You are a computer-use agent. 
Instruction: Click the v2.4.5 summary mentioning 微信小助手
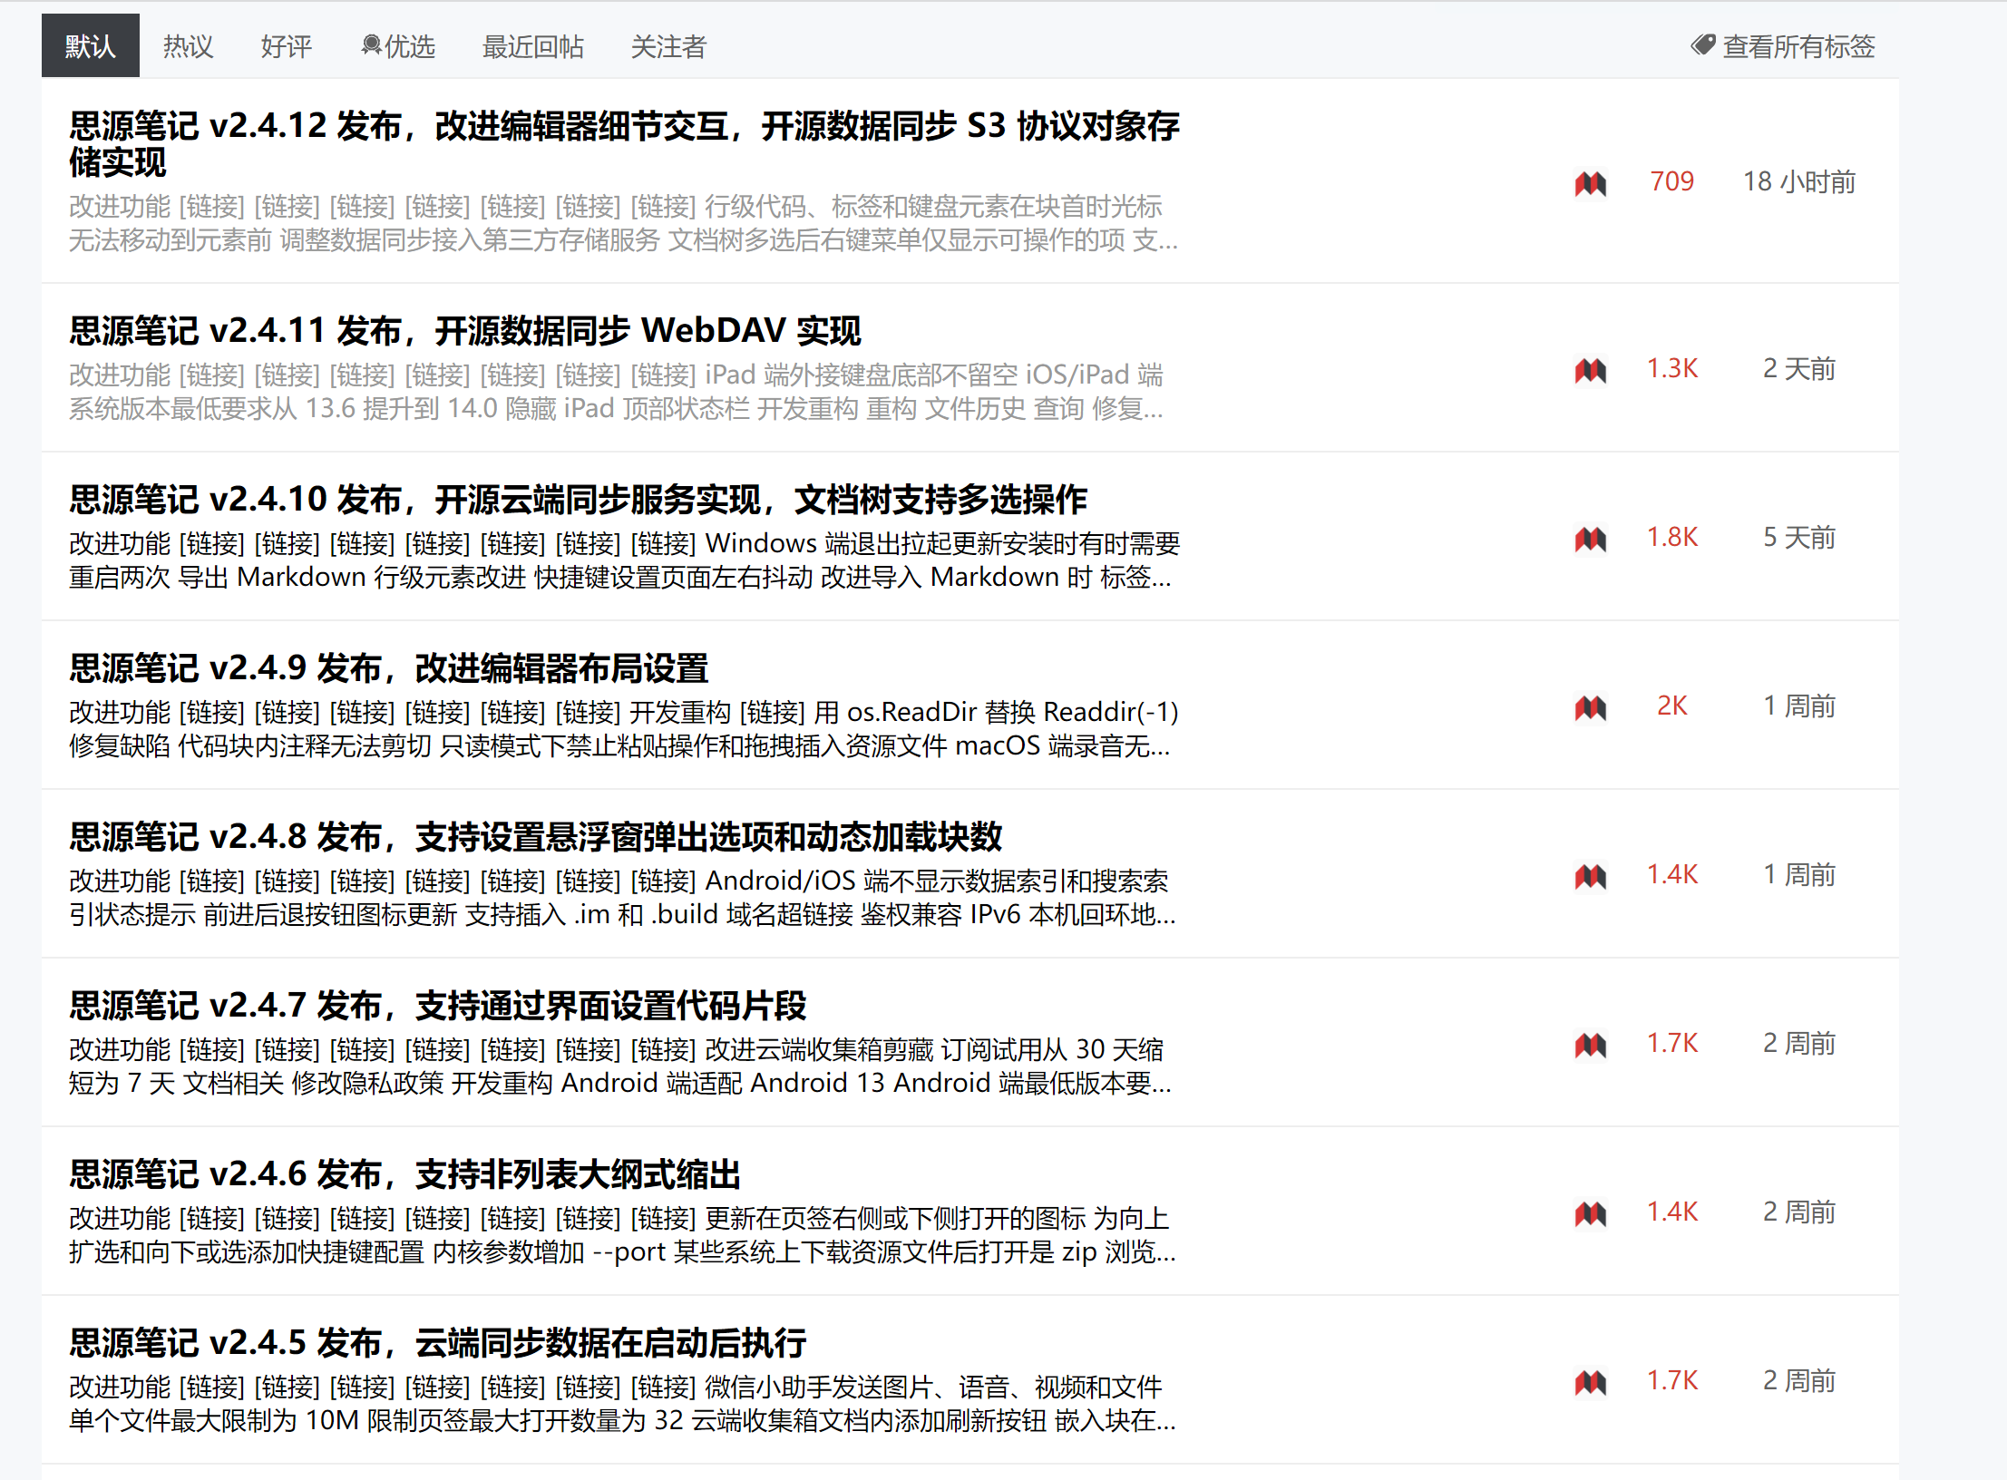(623, 1404)
